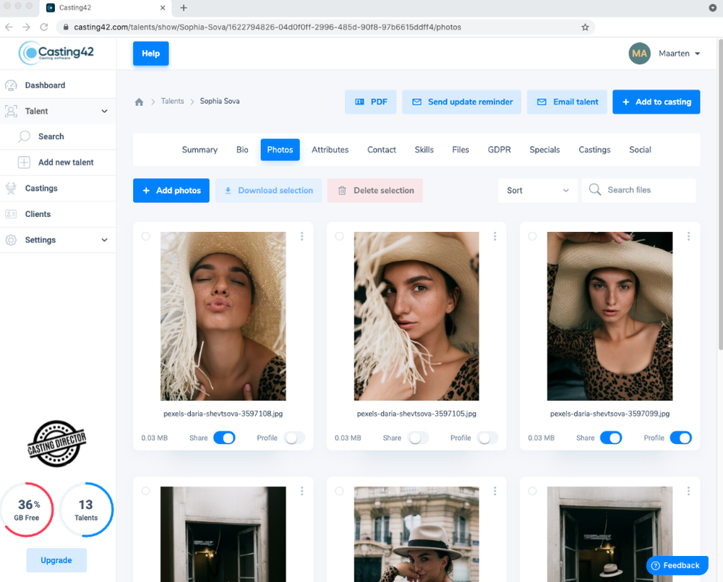723x582 pixels.
Task: Close the Casting42 browser tab
Action: click(163, 8)
